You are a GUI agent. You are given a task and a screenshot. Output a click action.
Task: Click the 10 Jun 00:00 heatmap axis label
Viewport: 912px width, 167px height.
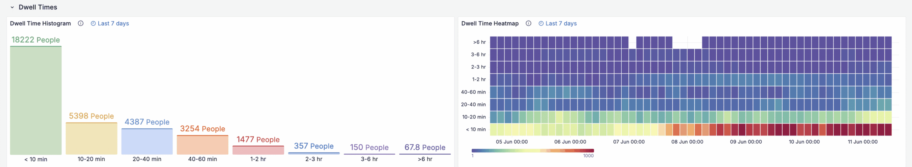(804, 142)
